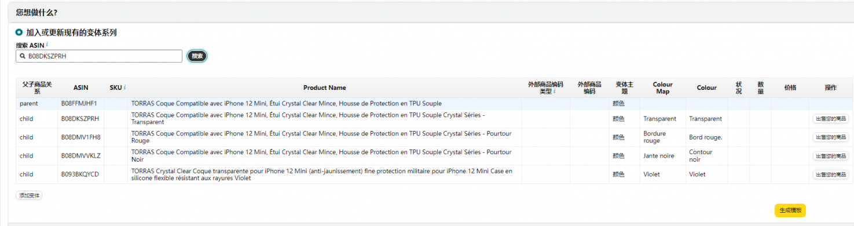The width and height of the screenshot is (854, 226).
Task: Select the parent row B08FFMJHF1
Action: click(x=434, y=104)
